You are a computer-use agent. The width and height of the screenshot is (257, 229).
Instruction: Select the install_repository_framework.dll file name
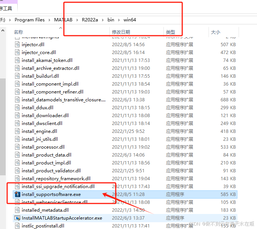[x=56, y=178]
